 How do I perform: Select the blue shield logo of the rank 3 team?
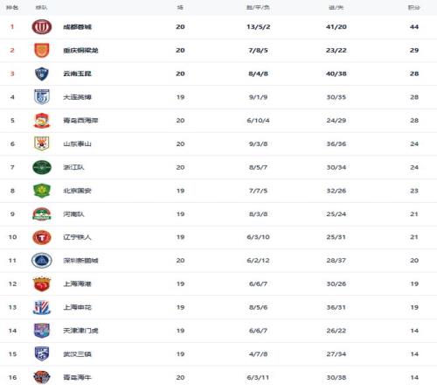point(42,73)
